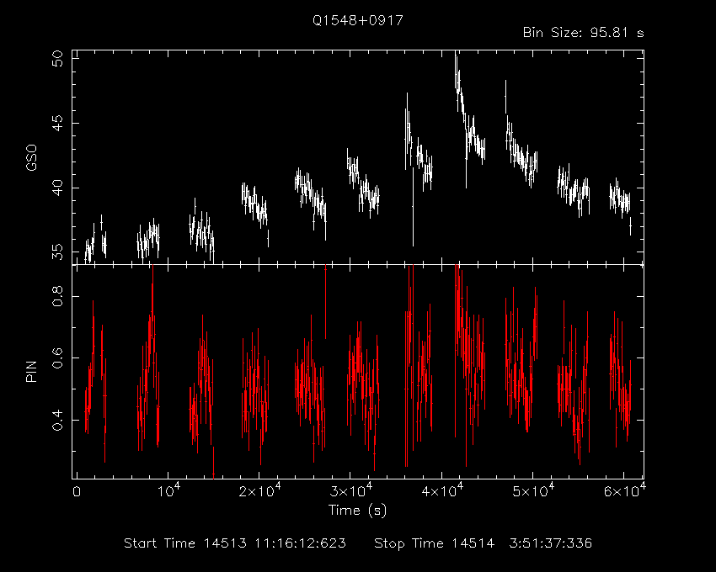Click the PIN y-axis label
716x572 pixels.
31,372
